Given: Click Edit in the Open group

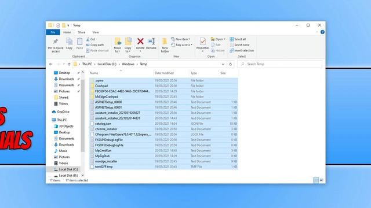Looking at the screenshot, I should pos(216,45).
